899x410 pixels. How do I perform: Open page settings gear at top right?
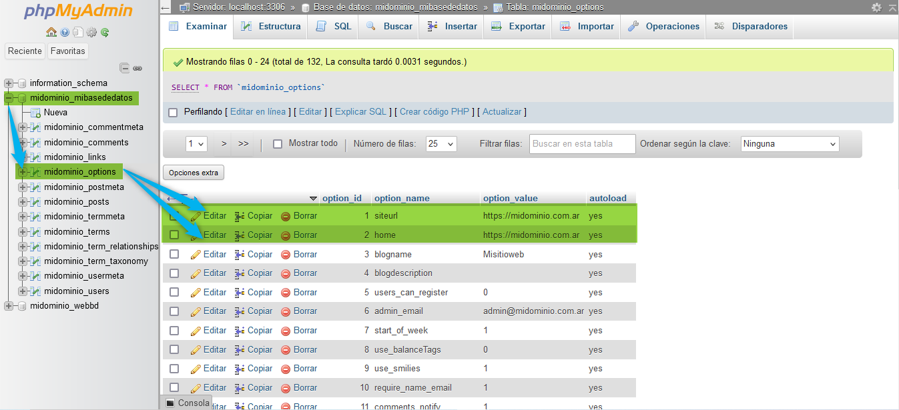pyautogui.click(x=876, y=7)
